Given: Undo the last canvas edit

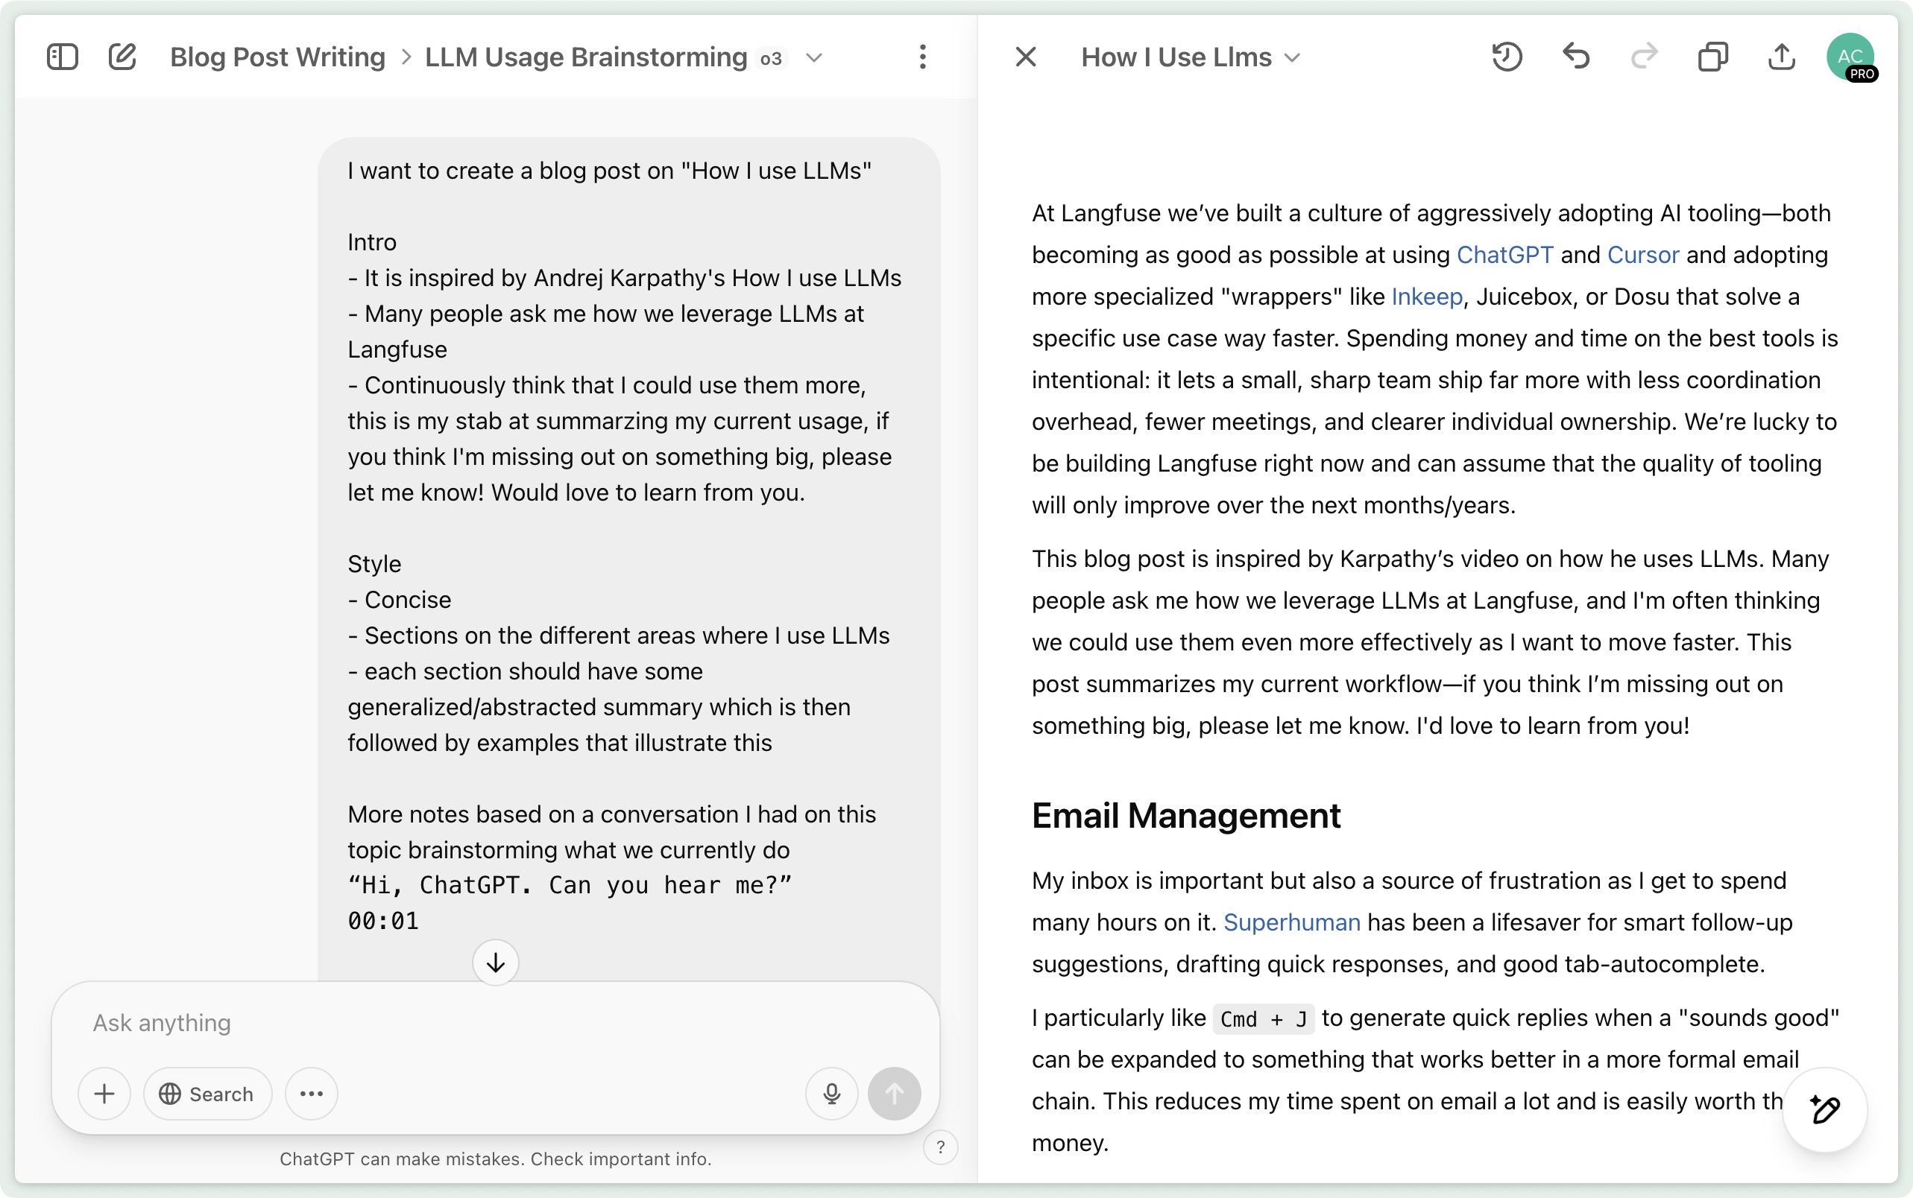Looking at the screenshot, I should pos(1575,57).
